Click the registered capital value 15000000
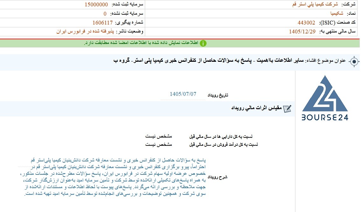The height and width of the screenshot is (212, 361). 96,4
